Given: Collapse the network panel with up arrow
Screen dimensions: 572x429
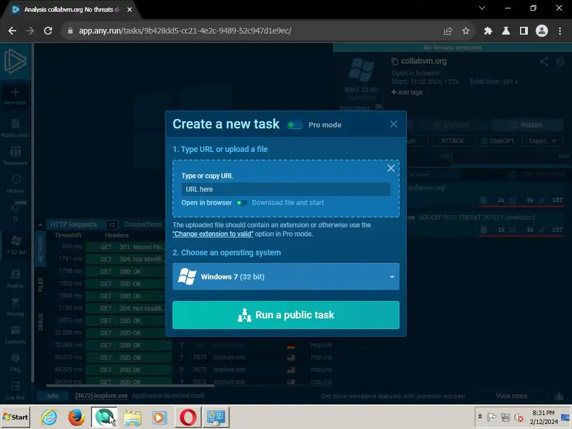Looking at the screenshot, I should pyautogui.click(x=40, y=225).
